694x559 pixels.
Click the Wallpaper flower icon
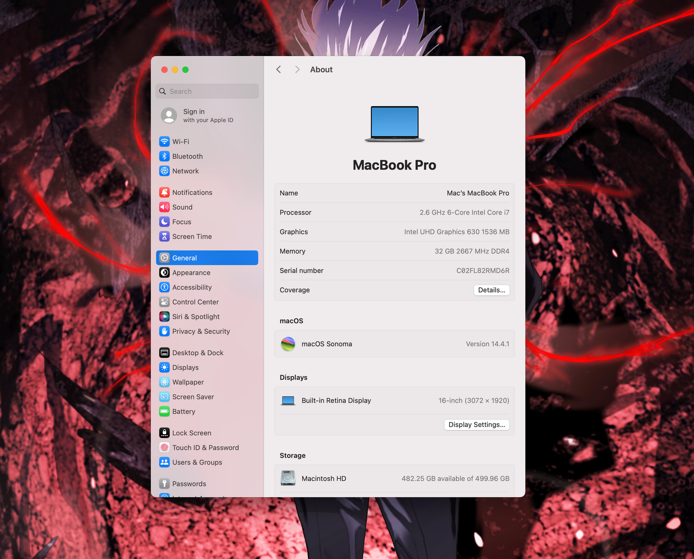[164, 382]
